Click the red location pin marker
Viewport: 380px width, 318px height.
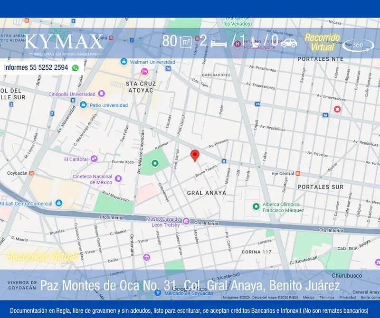pyautogui.click(x=195, y=156)
